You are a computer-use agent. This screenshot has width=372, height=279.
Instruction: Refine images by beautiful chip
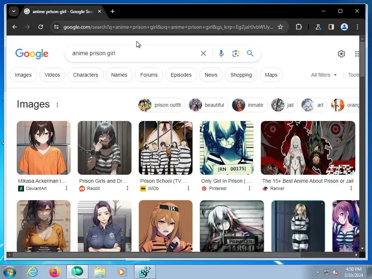208,105
